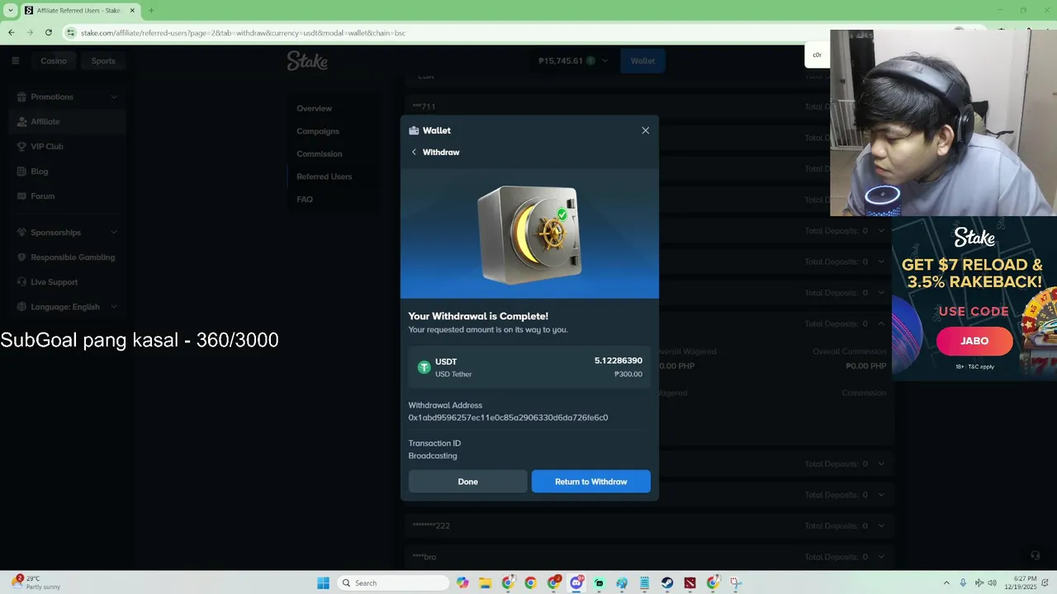Viewport: 1057px width, 594px height.
Task: Open Steam from the taskbar
Action: tap(667, 582)
